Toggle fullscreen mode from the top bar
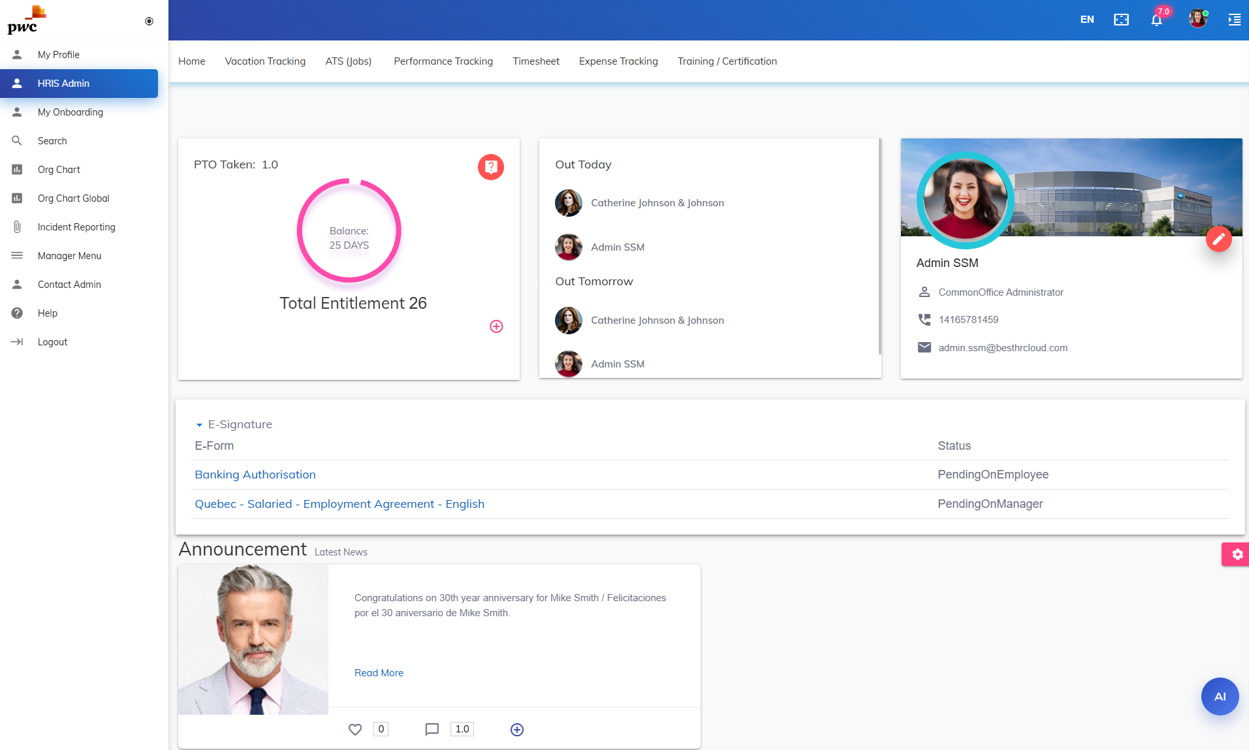Viewport: 1249px width, 750px height. coord(1121,20)
